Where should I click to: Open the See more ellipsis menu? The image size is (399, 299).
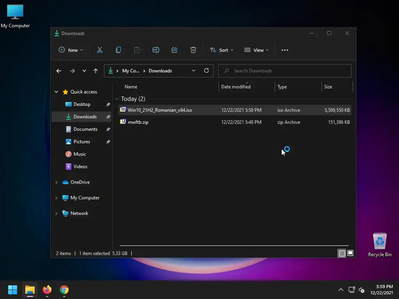tap(285, 50)
